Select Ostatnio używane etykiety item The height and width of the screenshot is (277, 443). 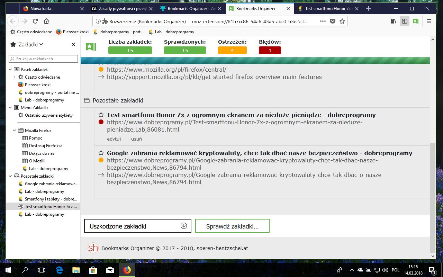click(x=45, y=115)
